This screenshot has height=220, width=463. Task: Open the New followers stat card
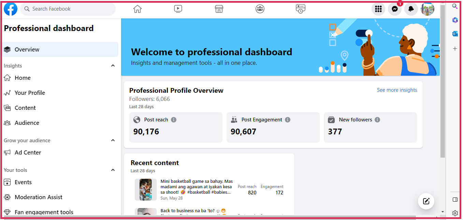370,127
